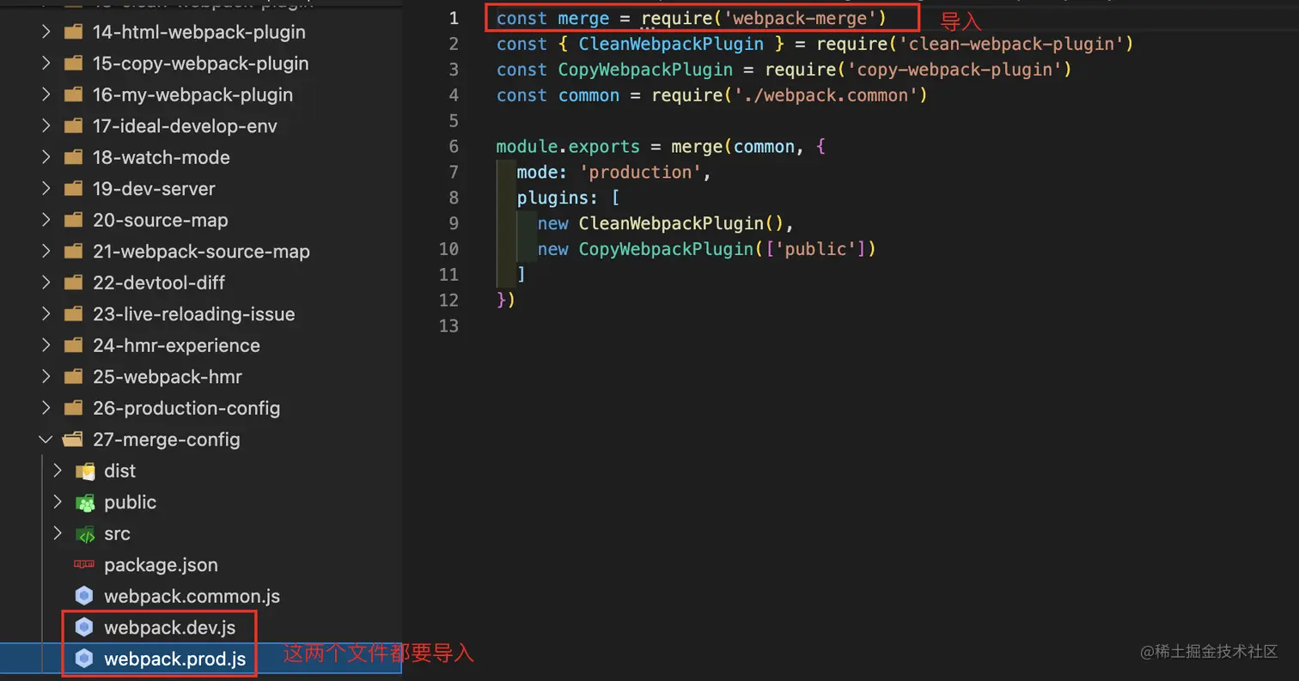This screenshot has width=1299, height=681.
Task: Select the 23-live-reloading-issue folder name
Action: [x=194, y=314]
